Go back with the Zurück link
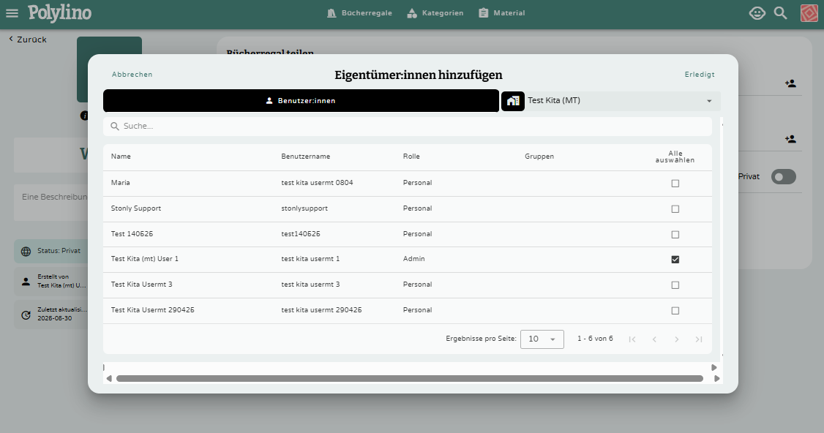The height and width of the screenshot is (433, 824). tap(28, 39)
